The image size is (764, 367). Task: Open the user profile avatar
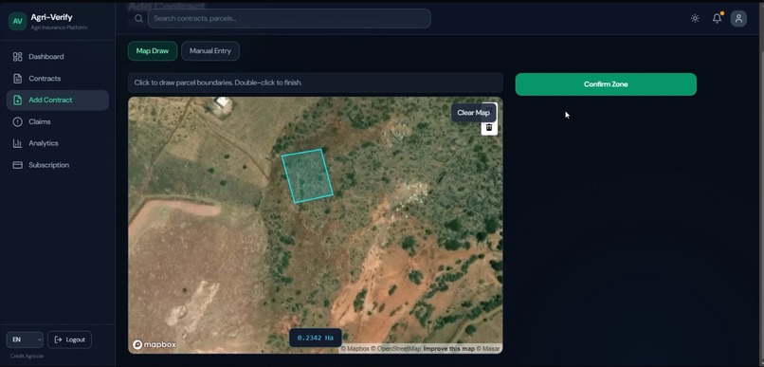[x=738, y=19]
